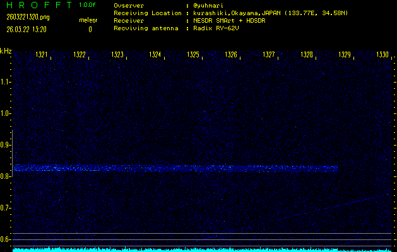This screenshot has height=252, width=397.
Task: Select the Radix RY-62V antenna text
Action: point(218,28)
